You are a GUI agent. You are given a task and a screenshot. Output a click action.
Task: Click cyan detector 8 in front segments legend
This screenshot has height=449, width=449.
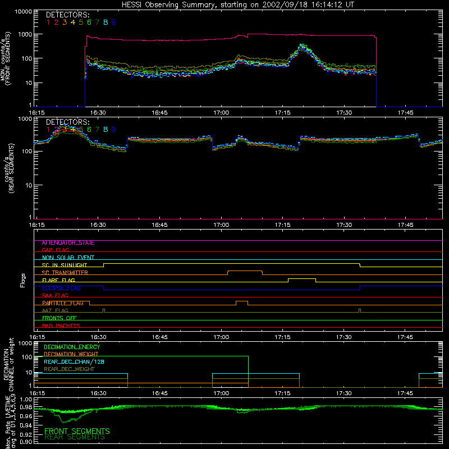[x=106, y=22]
